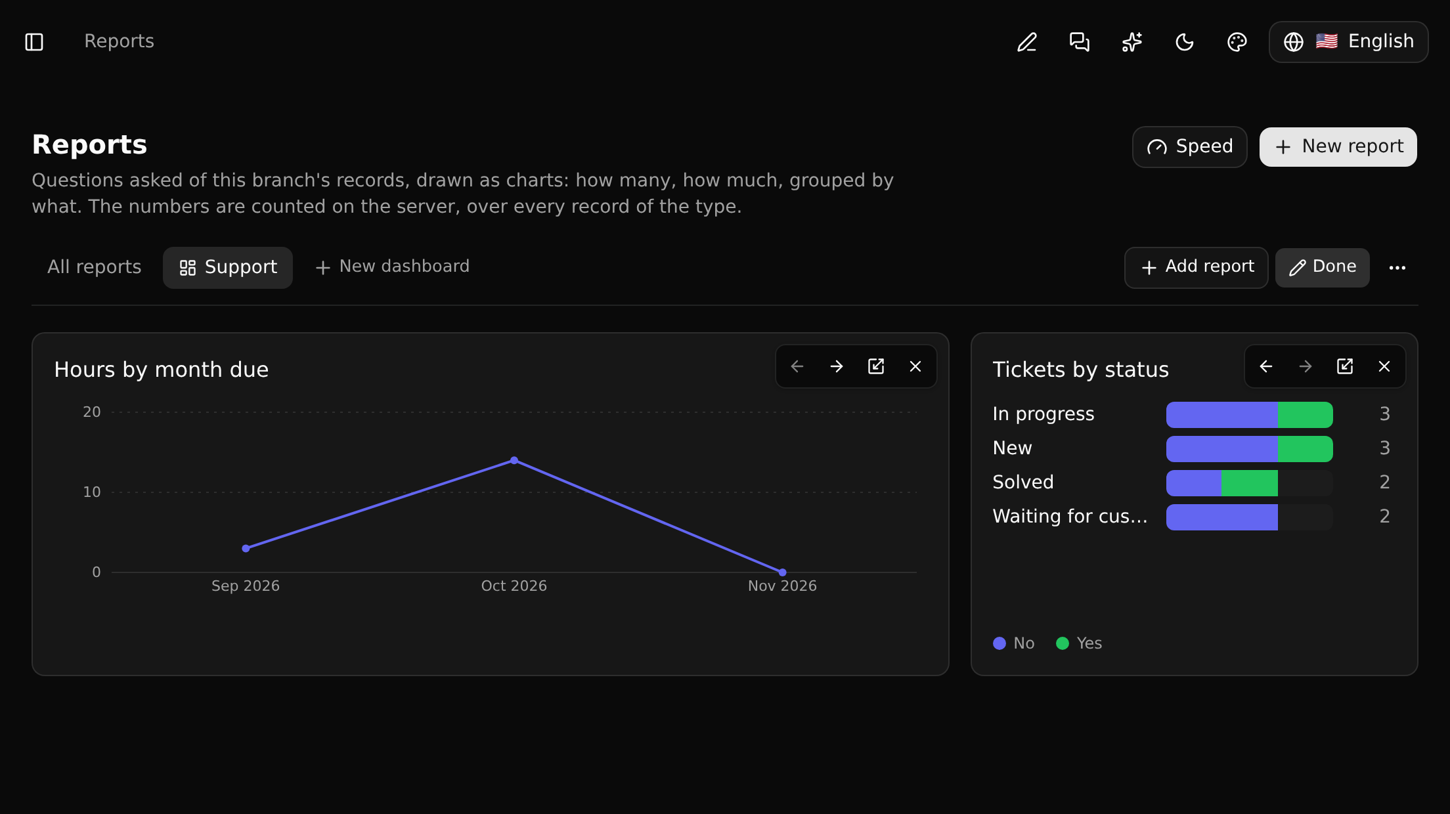
Task: Click the Nov 2026 data point
Action: pos(782,572)
